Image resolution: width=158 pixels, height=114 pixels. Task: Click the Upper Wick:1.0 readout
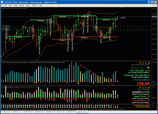point(142,96)
